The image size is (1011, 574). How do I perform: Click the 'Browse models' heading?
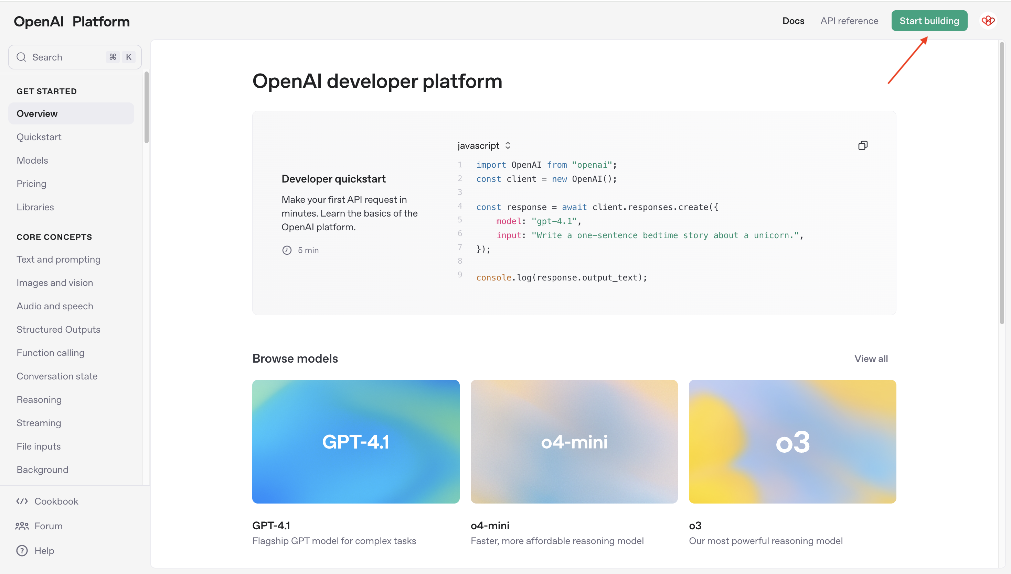[x=295, y=359]
